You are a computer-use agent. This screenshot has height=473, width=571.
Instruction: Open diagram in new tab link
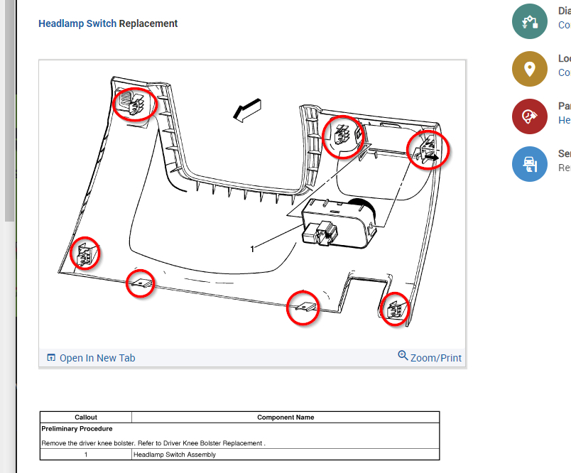[97, 358]
